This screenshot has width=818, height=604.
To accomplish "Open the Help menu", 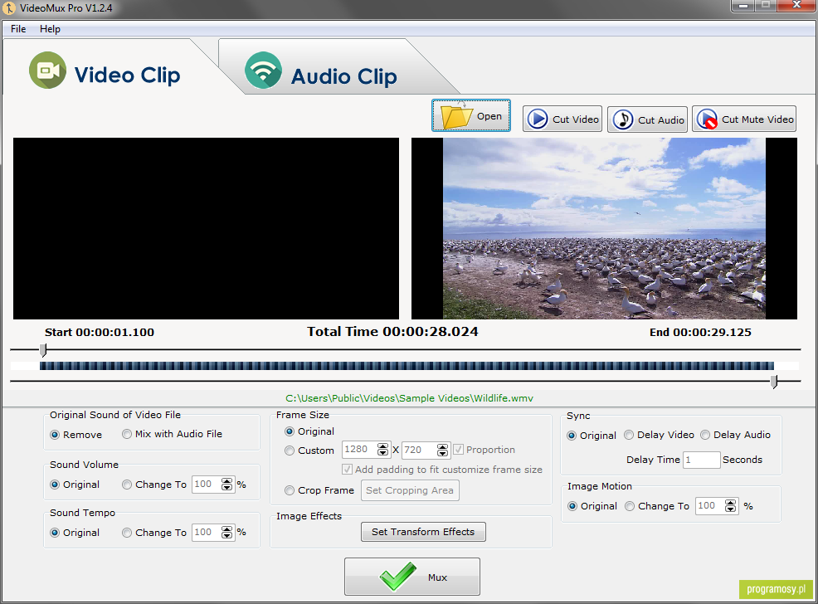I will pos(50,29).
